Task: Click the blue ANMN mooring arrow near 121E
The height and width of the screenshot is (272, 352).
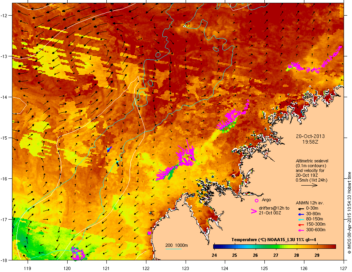Action: click(109, 149)
